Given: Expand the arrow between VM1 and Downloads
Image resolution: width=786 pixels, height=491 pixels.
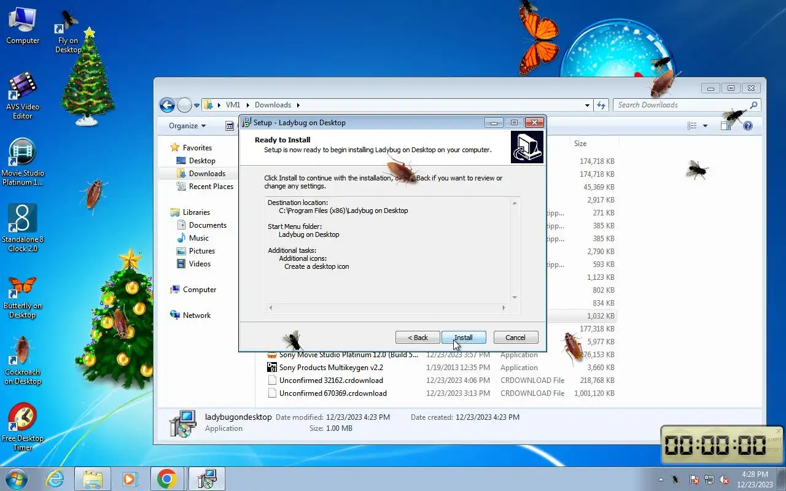Looking at the screenshot, I should coord(248,105).
